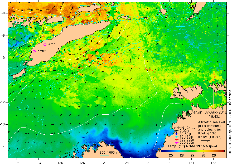Image resolution: width=232 pixels, height=166 pixels.
Task: Click the 'drifter' label text
Action: pos(42,51)
